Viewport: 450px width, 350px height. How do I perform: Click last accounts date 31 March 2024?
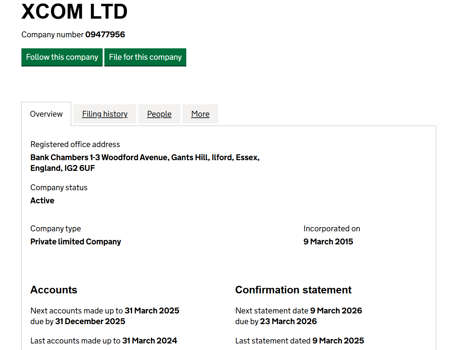150,341
